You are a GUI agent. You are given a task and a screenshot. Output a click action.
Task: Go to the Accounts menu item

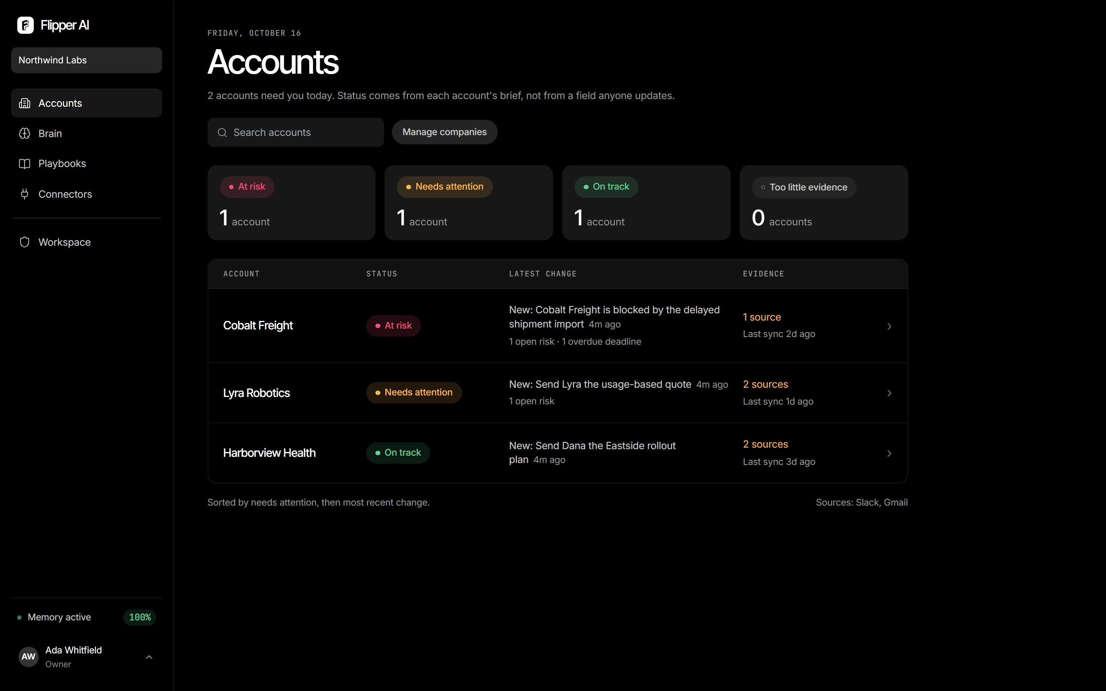coord(86,103)
